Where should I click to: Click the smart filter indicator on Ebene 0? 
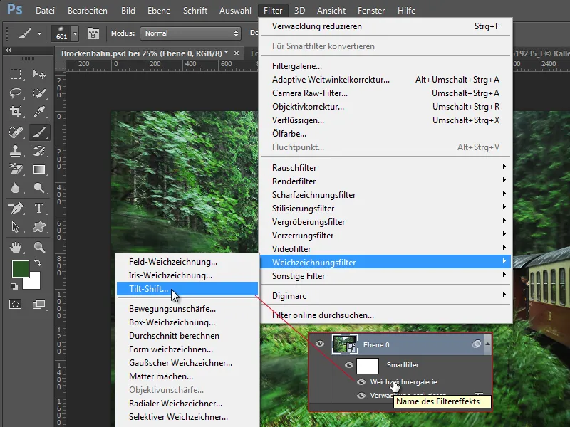point(476,344)
